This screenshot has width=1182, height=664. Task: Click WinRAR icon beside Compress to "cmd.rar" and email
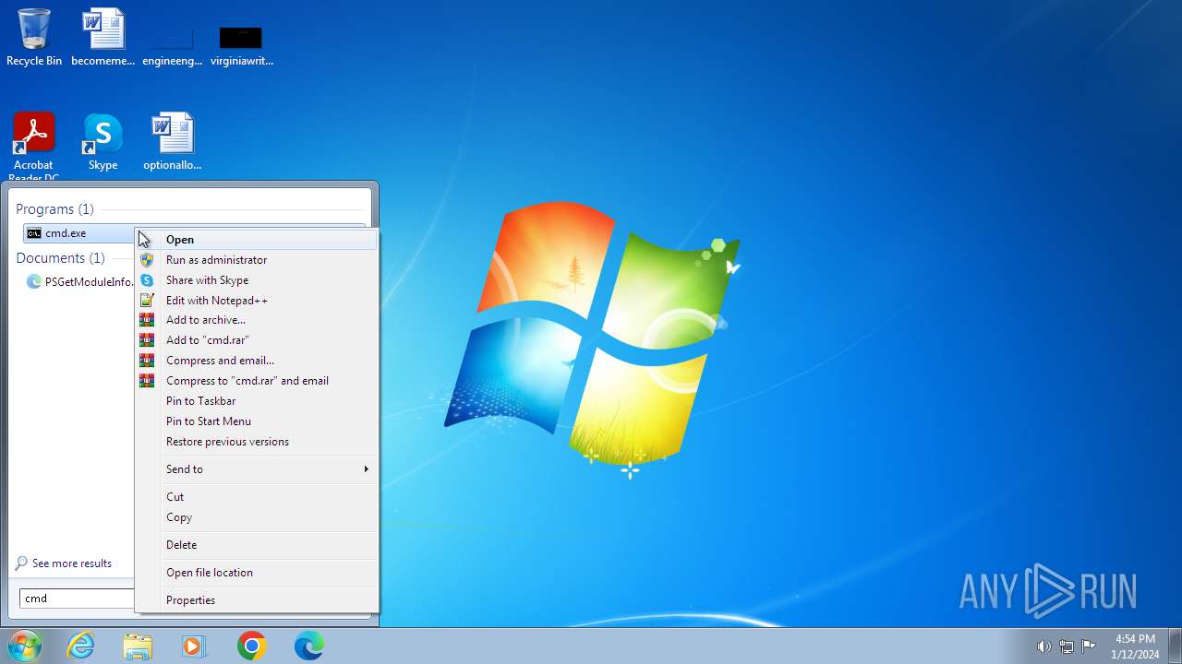tap(147, 381)
